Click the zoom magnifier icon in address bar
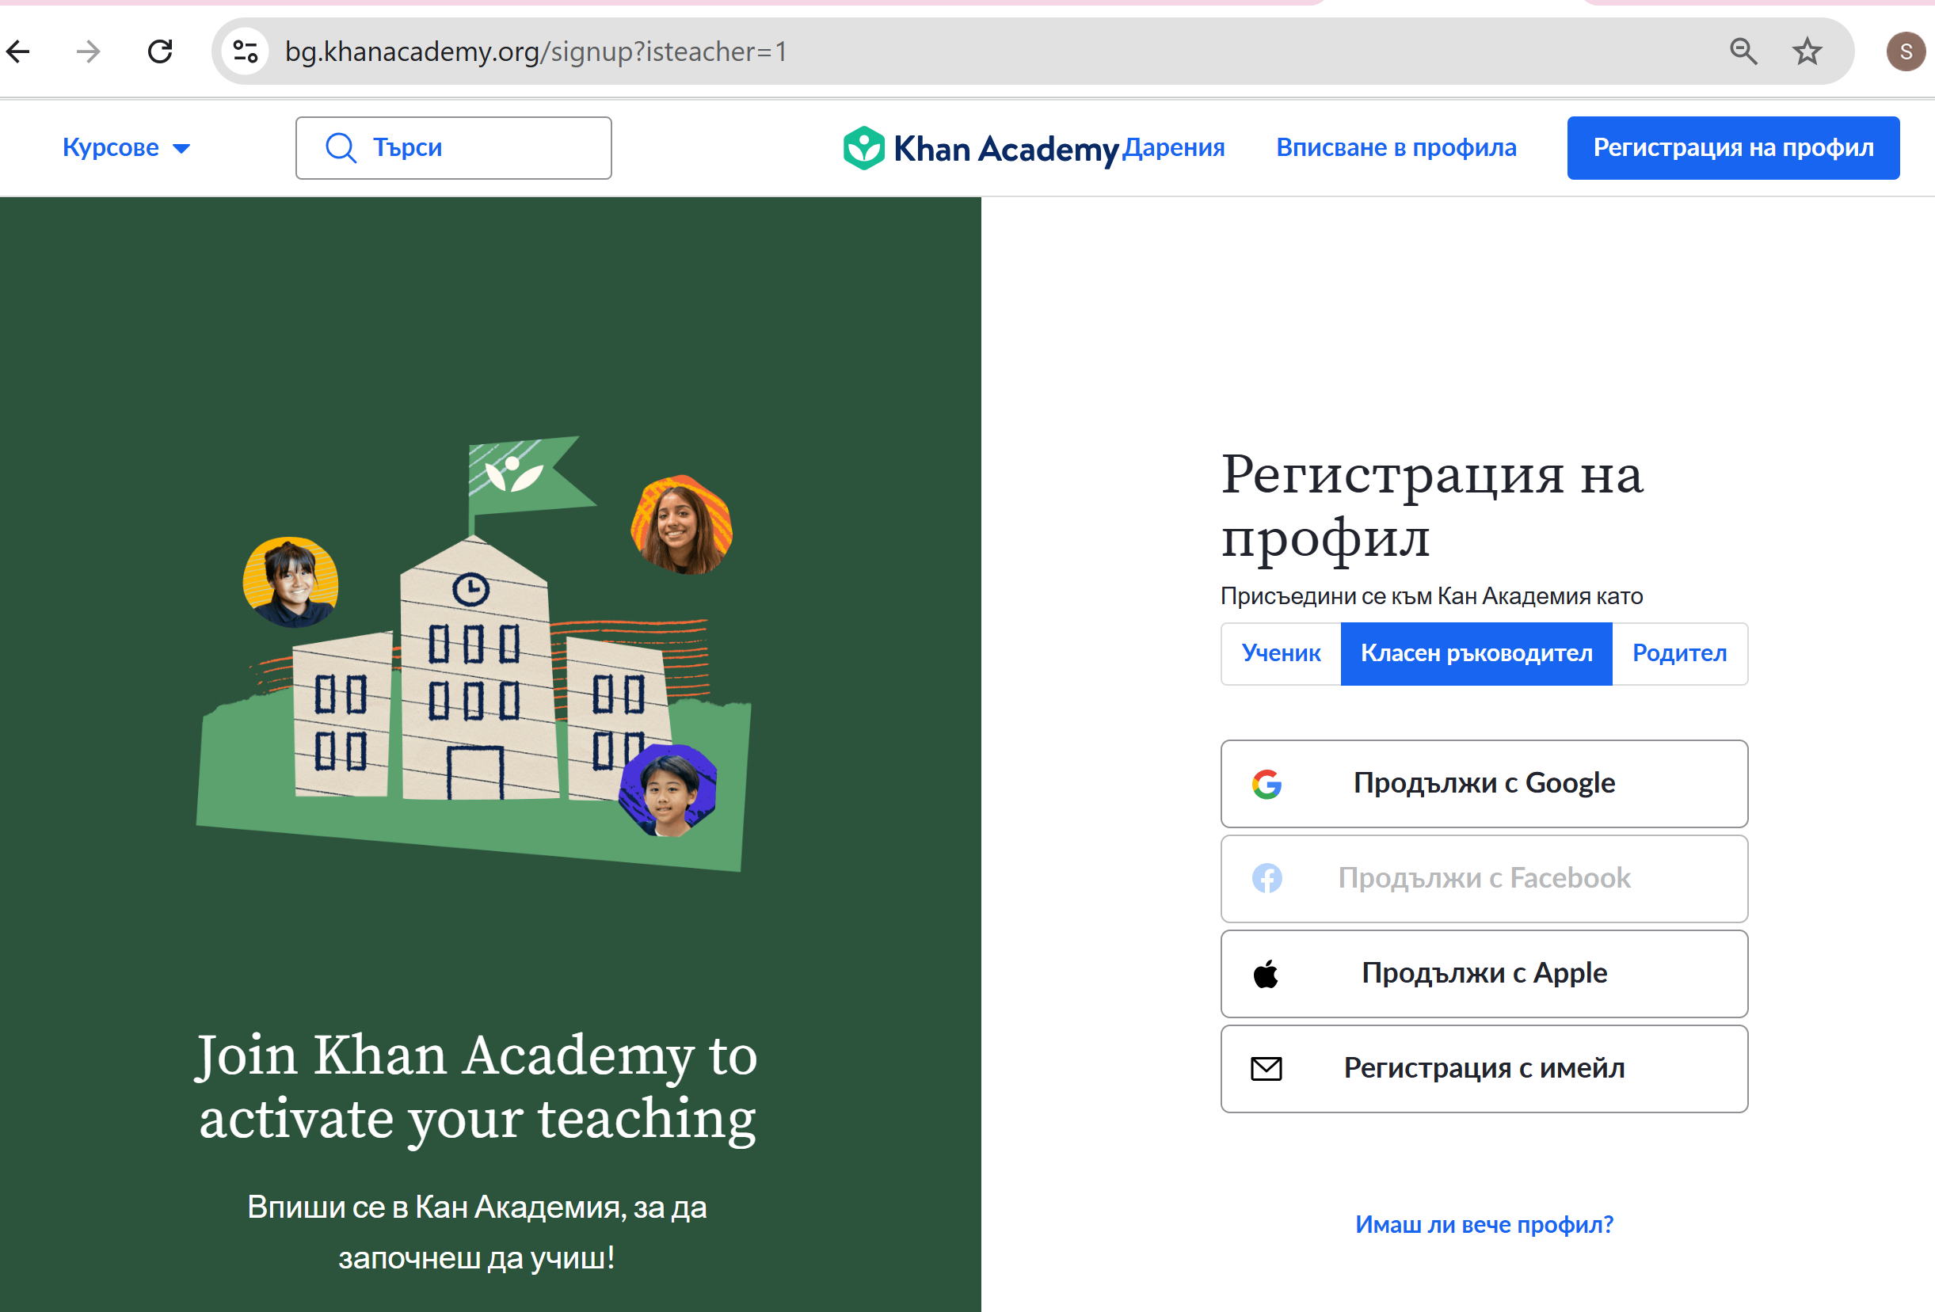 click(x=1743, y=51)
